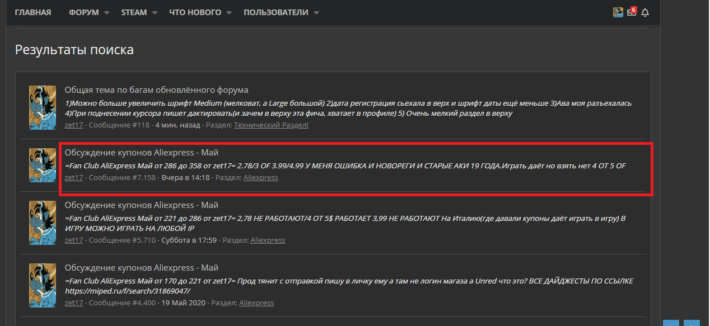710x326 pixels.
Task: Expand the ЧТО НОВОГО dropdown arrow
Action: coord(229,13)
